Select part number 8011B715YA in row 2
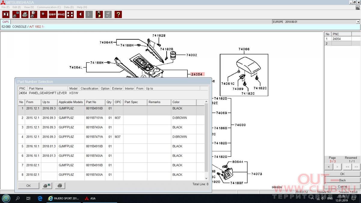The height and width of the screenshot is (203, 361). [x=94, y=118]
